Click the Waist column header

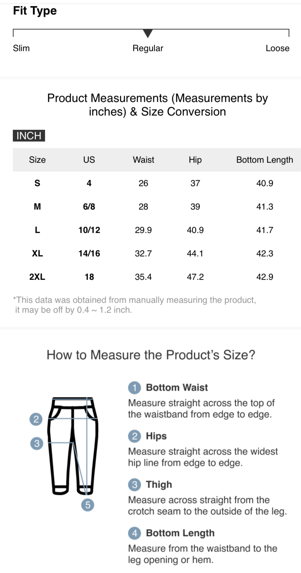[x=143, y=160]
